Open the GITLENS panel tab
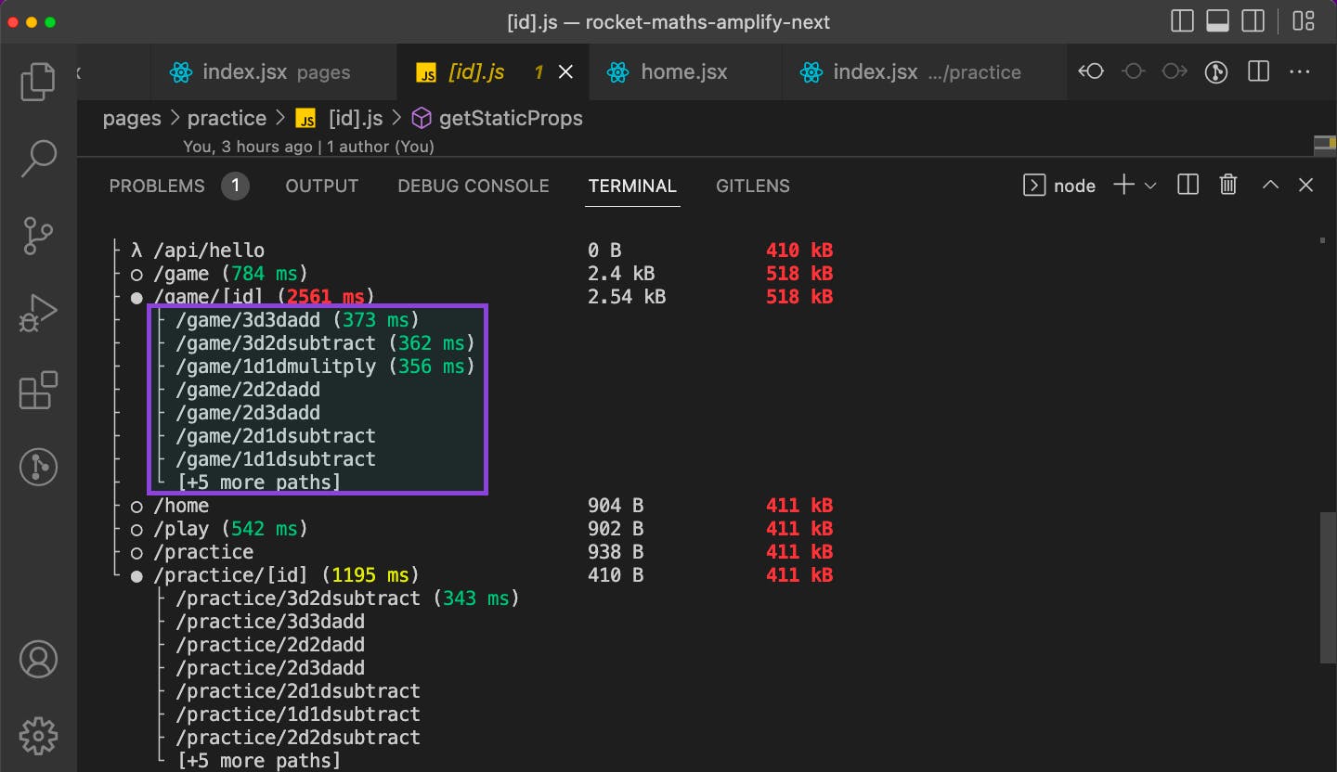The width and height of the screenshot is (1337, 772). [x=753, y=186]
